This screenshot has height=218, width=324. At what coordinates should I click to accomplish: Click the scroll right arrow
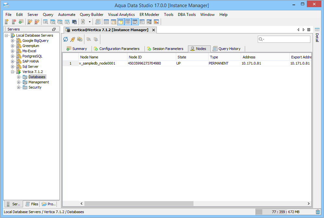click(x=308, y=203)
